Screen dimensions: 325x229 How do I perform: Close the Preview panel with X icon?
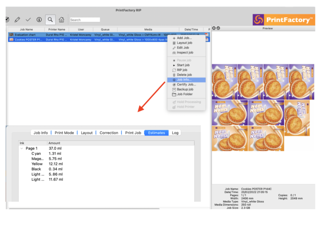click(x=214, y=28)
